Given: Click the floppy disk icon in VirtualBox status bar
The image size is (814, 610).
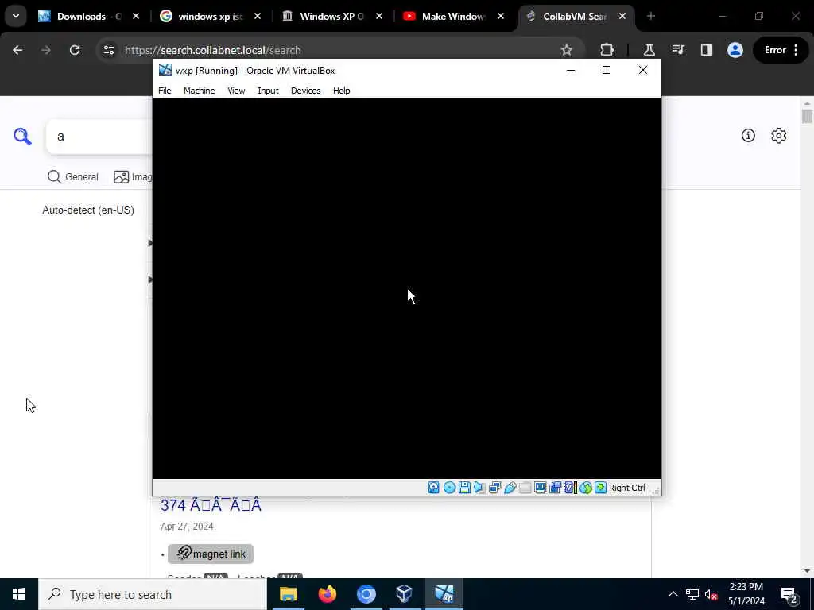Looking at the screenshot, I should 464,488.
